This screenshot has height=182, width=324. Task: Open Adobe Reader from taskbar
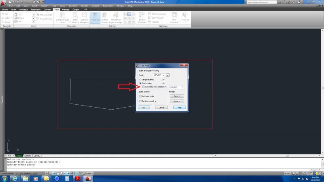[78, 178]
